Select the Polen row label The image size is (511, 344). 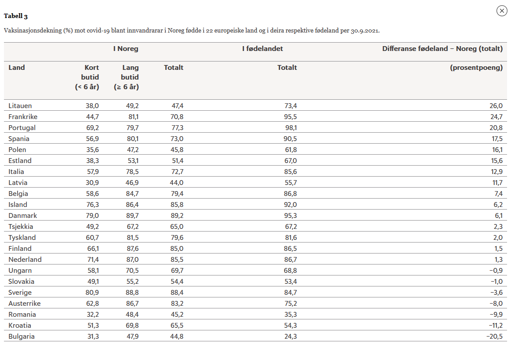(17, 150)
